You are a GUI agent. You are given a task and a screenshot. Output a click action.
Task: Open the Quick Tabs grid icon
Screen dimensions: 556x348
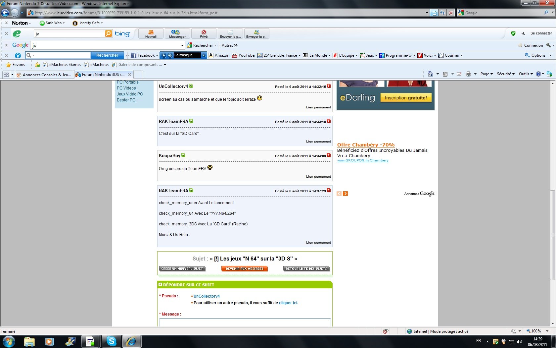pos(6,75)
